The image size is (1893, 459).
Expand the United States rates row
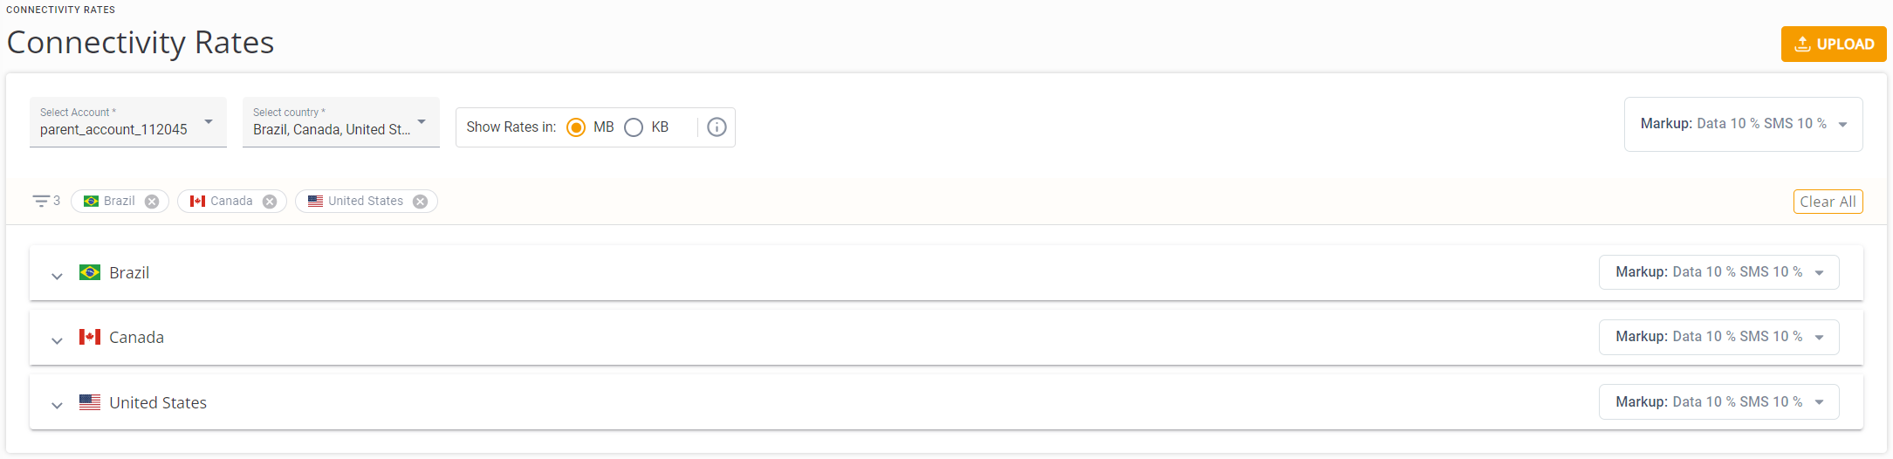(x=57, y=405)
